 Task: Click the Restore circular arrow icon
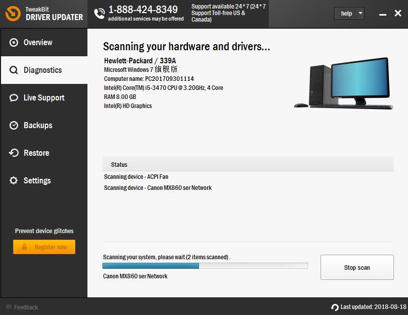(x=14, y=153)
